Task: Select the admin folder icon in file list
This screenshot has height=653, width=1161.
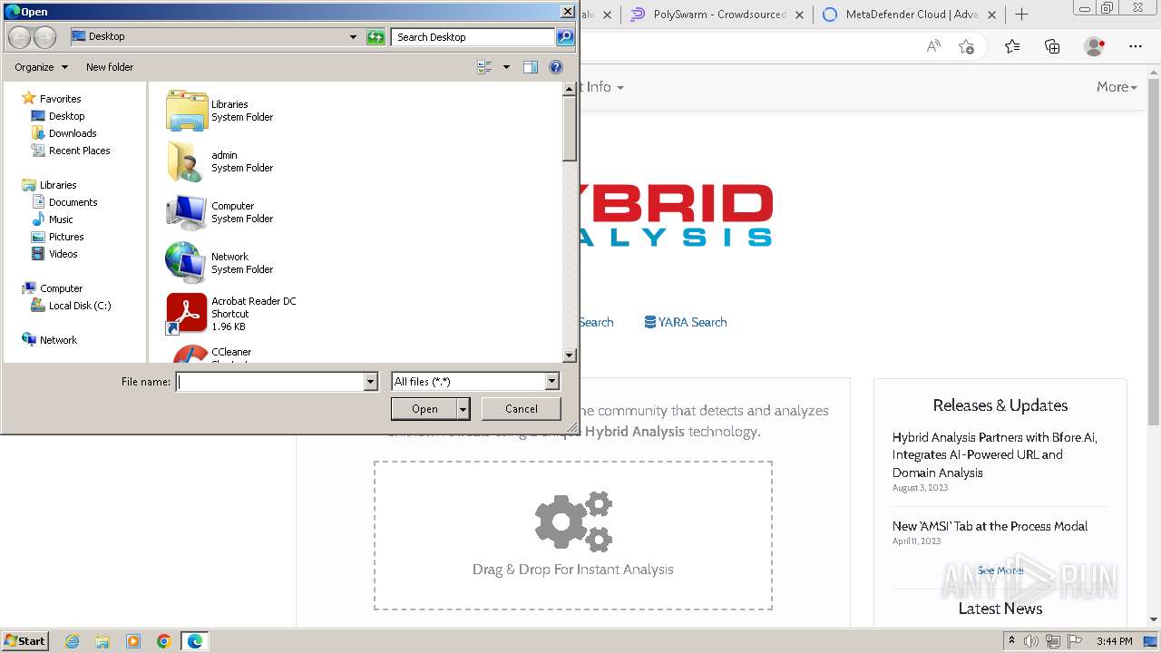Action: pos(187,161)
